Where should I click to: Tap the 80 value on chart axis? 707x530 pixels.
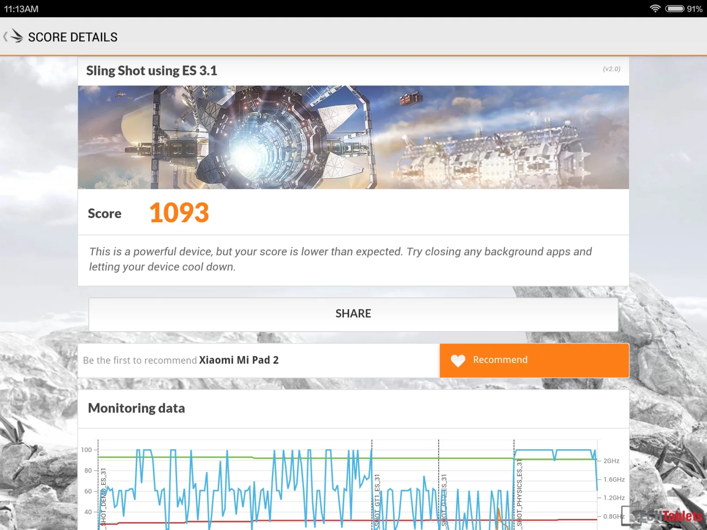click(88, 470)
